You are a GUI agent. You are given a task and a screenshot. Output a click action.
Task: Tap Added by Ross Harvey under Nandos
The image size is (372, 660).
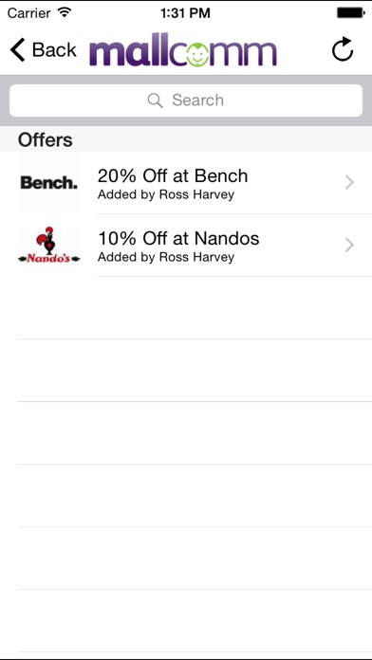(166, 257)
